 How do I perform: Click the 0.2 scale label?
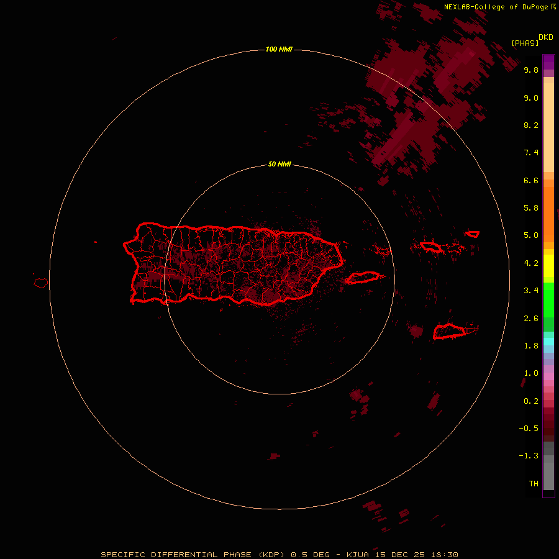coord(531,401)
